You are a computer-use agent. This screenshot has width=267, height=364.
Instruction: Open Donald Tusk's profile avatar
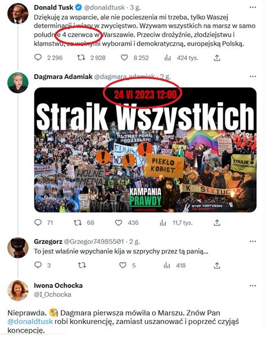pyautogui.click(x=18, y=14)
